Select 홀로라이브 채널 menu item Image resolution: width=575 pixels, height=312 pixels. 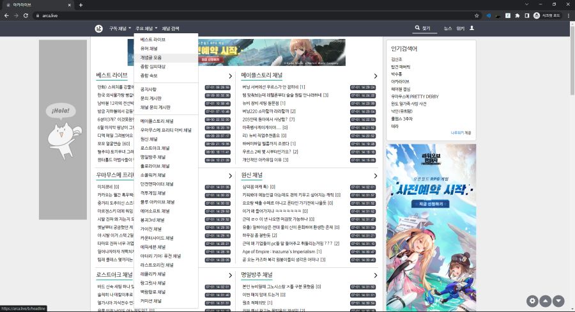click(x=166, y=166)
